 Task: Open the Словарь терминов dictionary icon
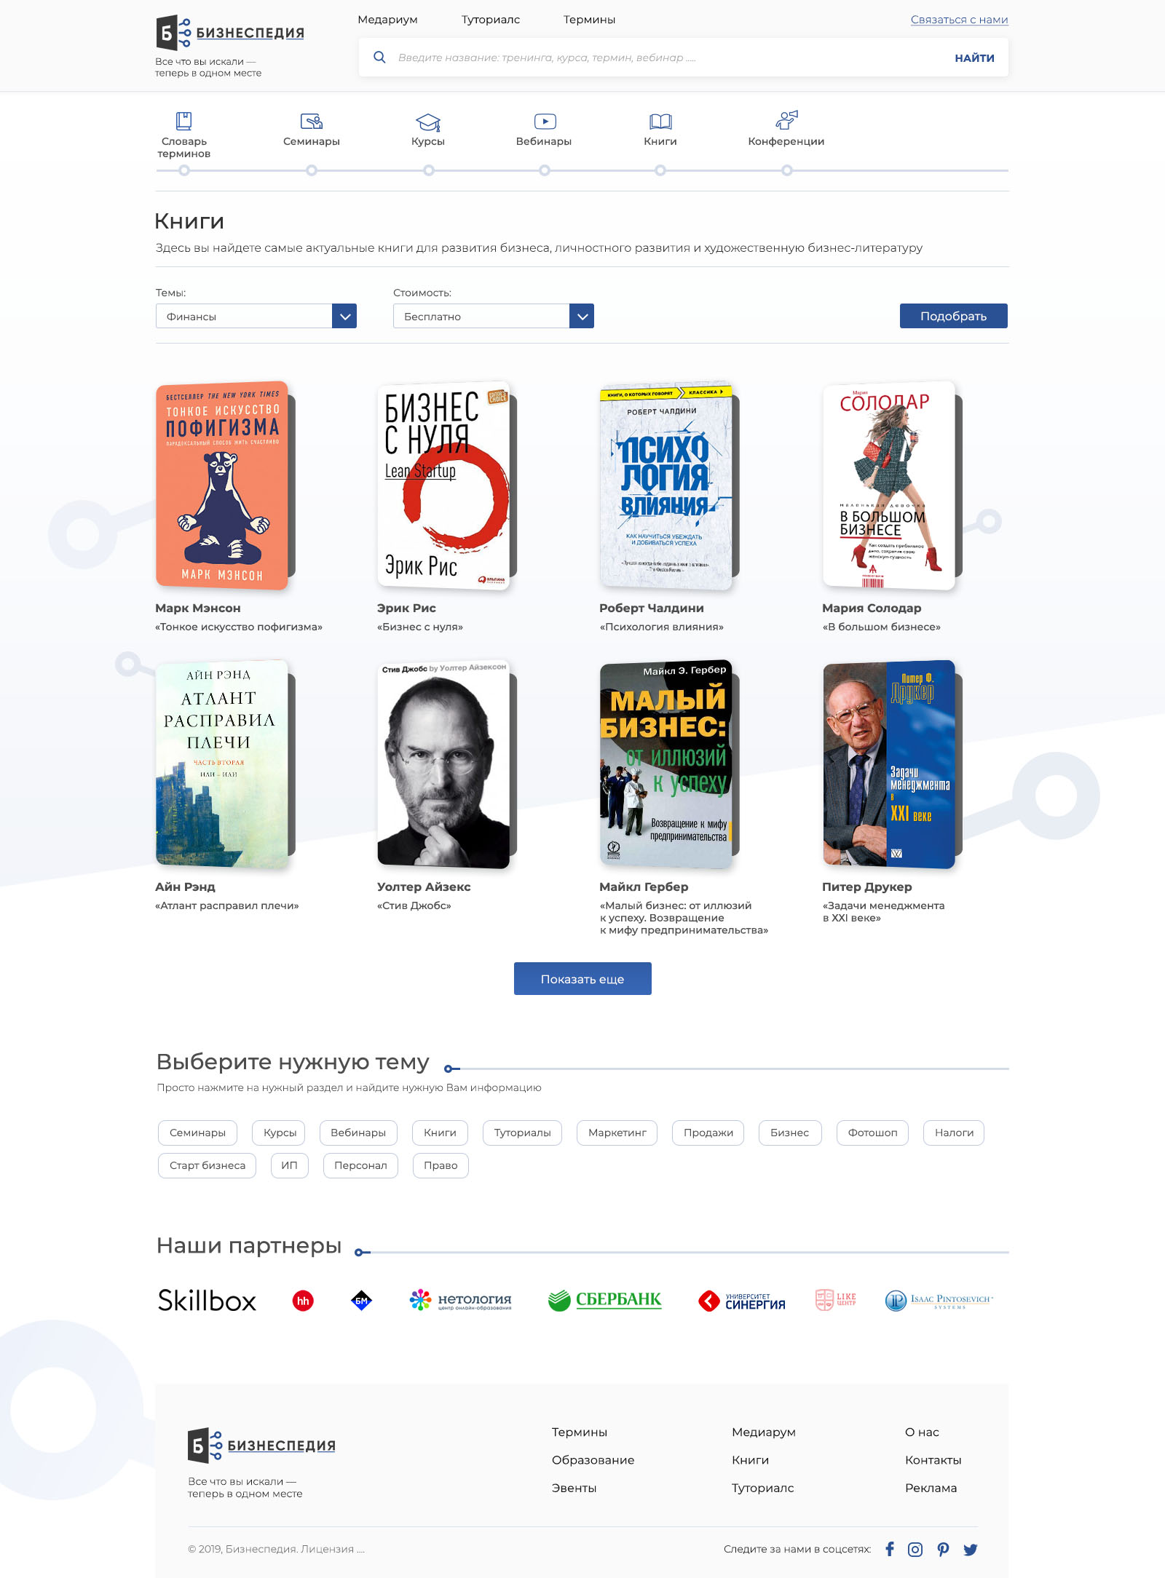[184, 121]
